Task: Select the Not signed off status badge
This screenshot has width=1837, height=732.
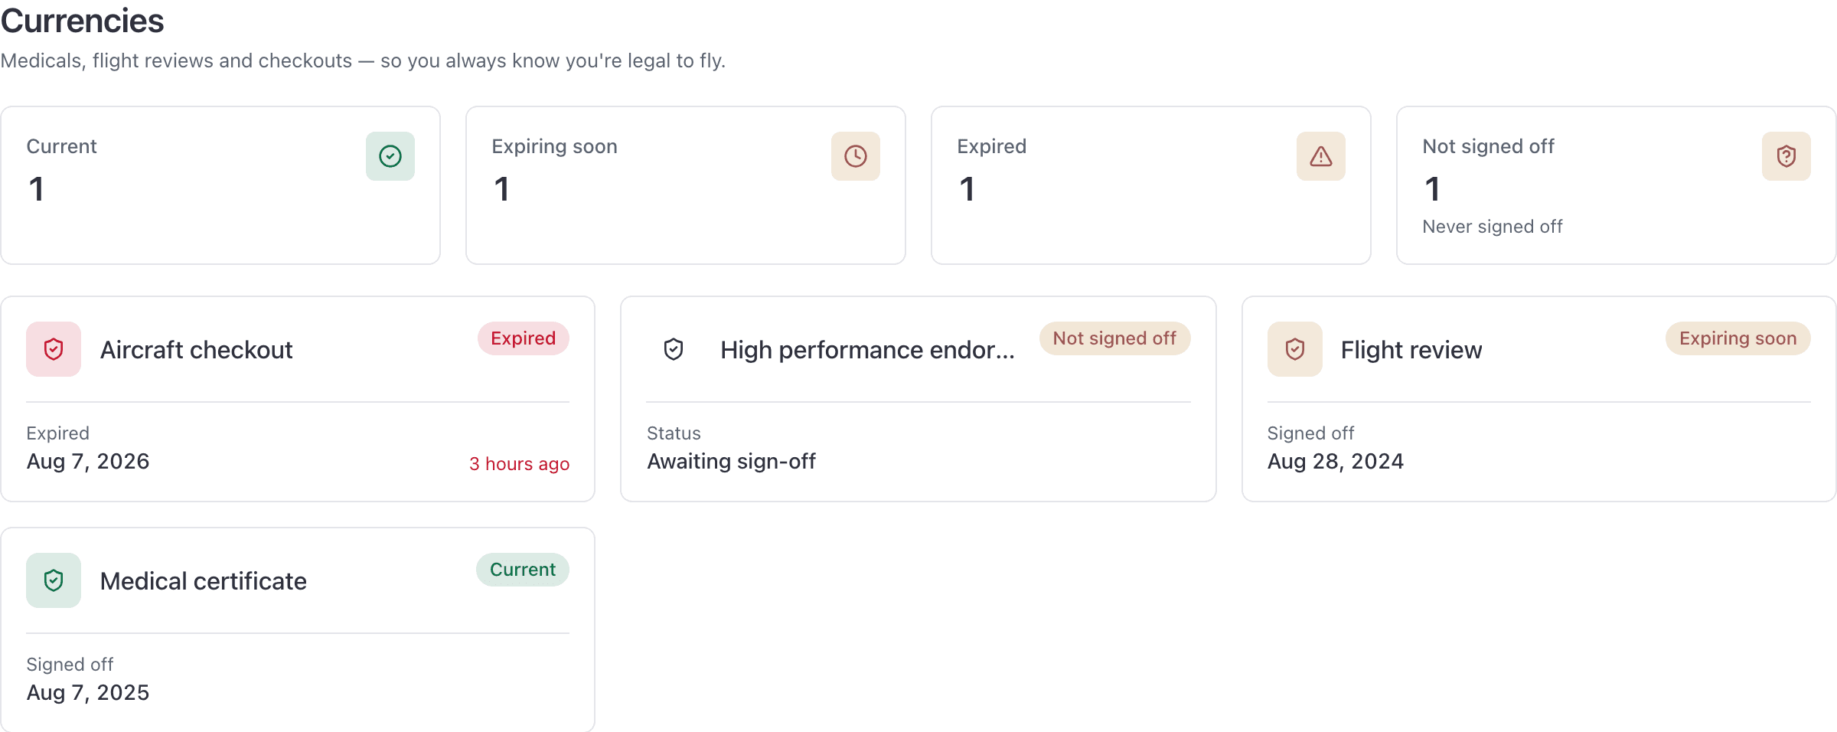Action: [1114, 338]
